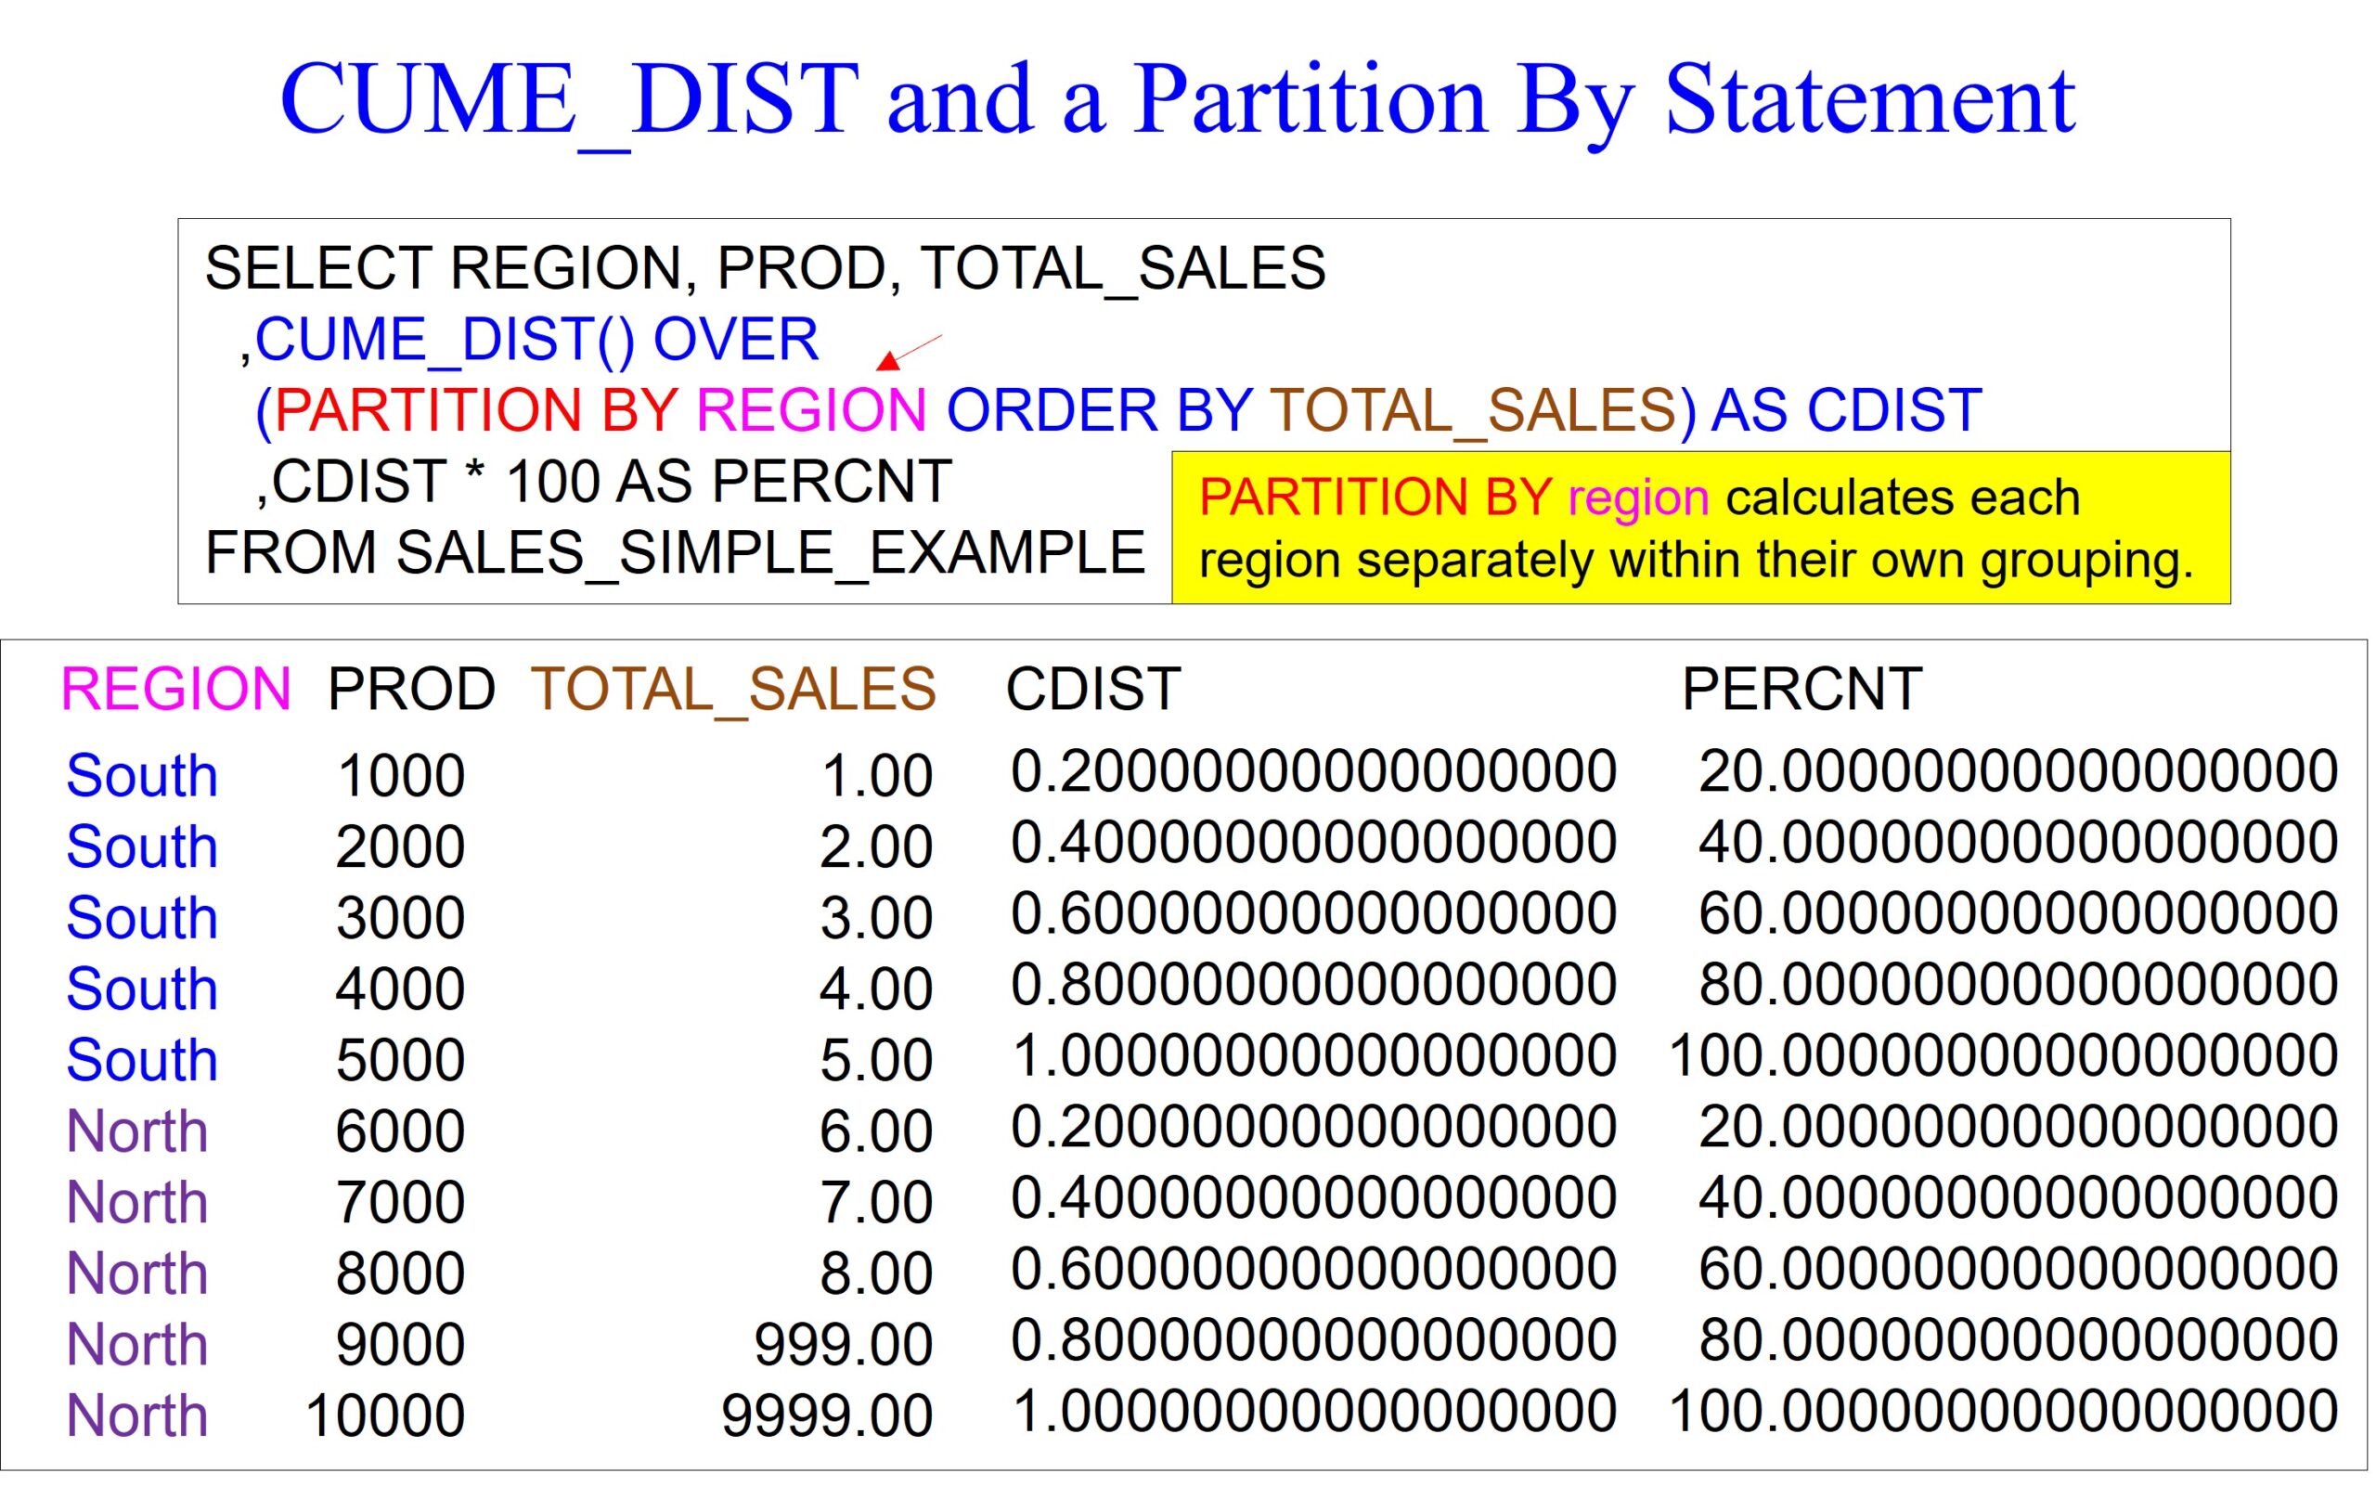This screenshot has width=2376, height=1486.
Task: Click the TOTAL_SALES column header
Action: (x=733, y=689)
